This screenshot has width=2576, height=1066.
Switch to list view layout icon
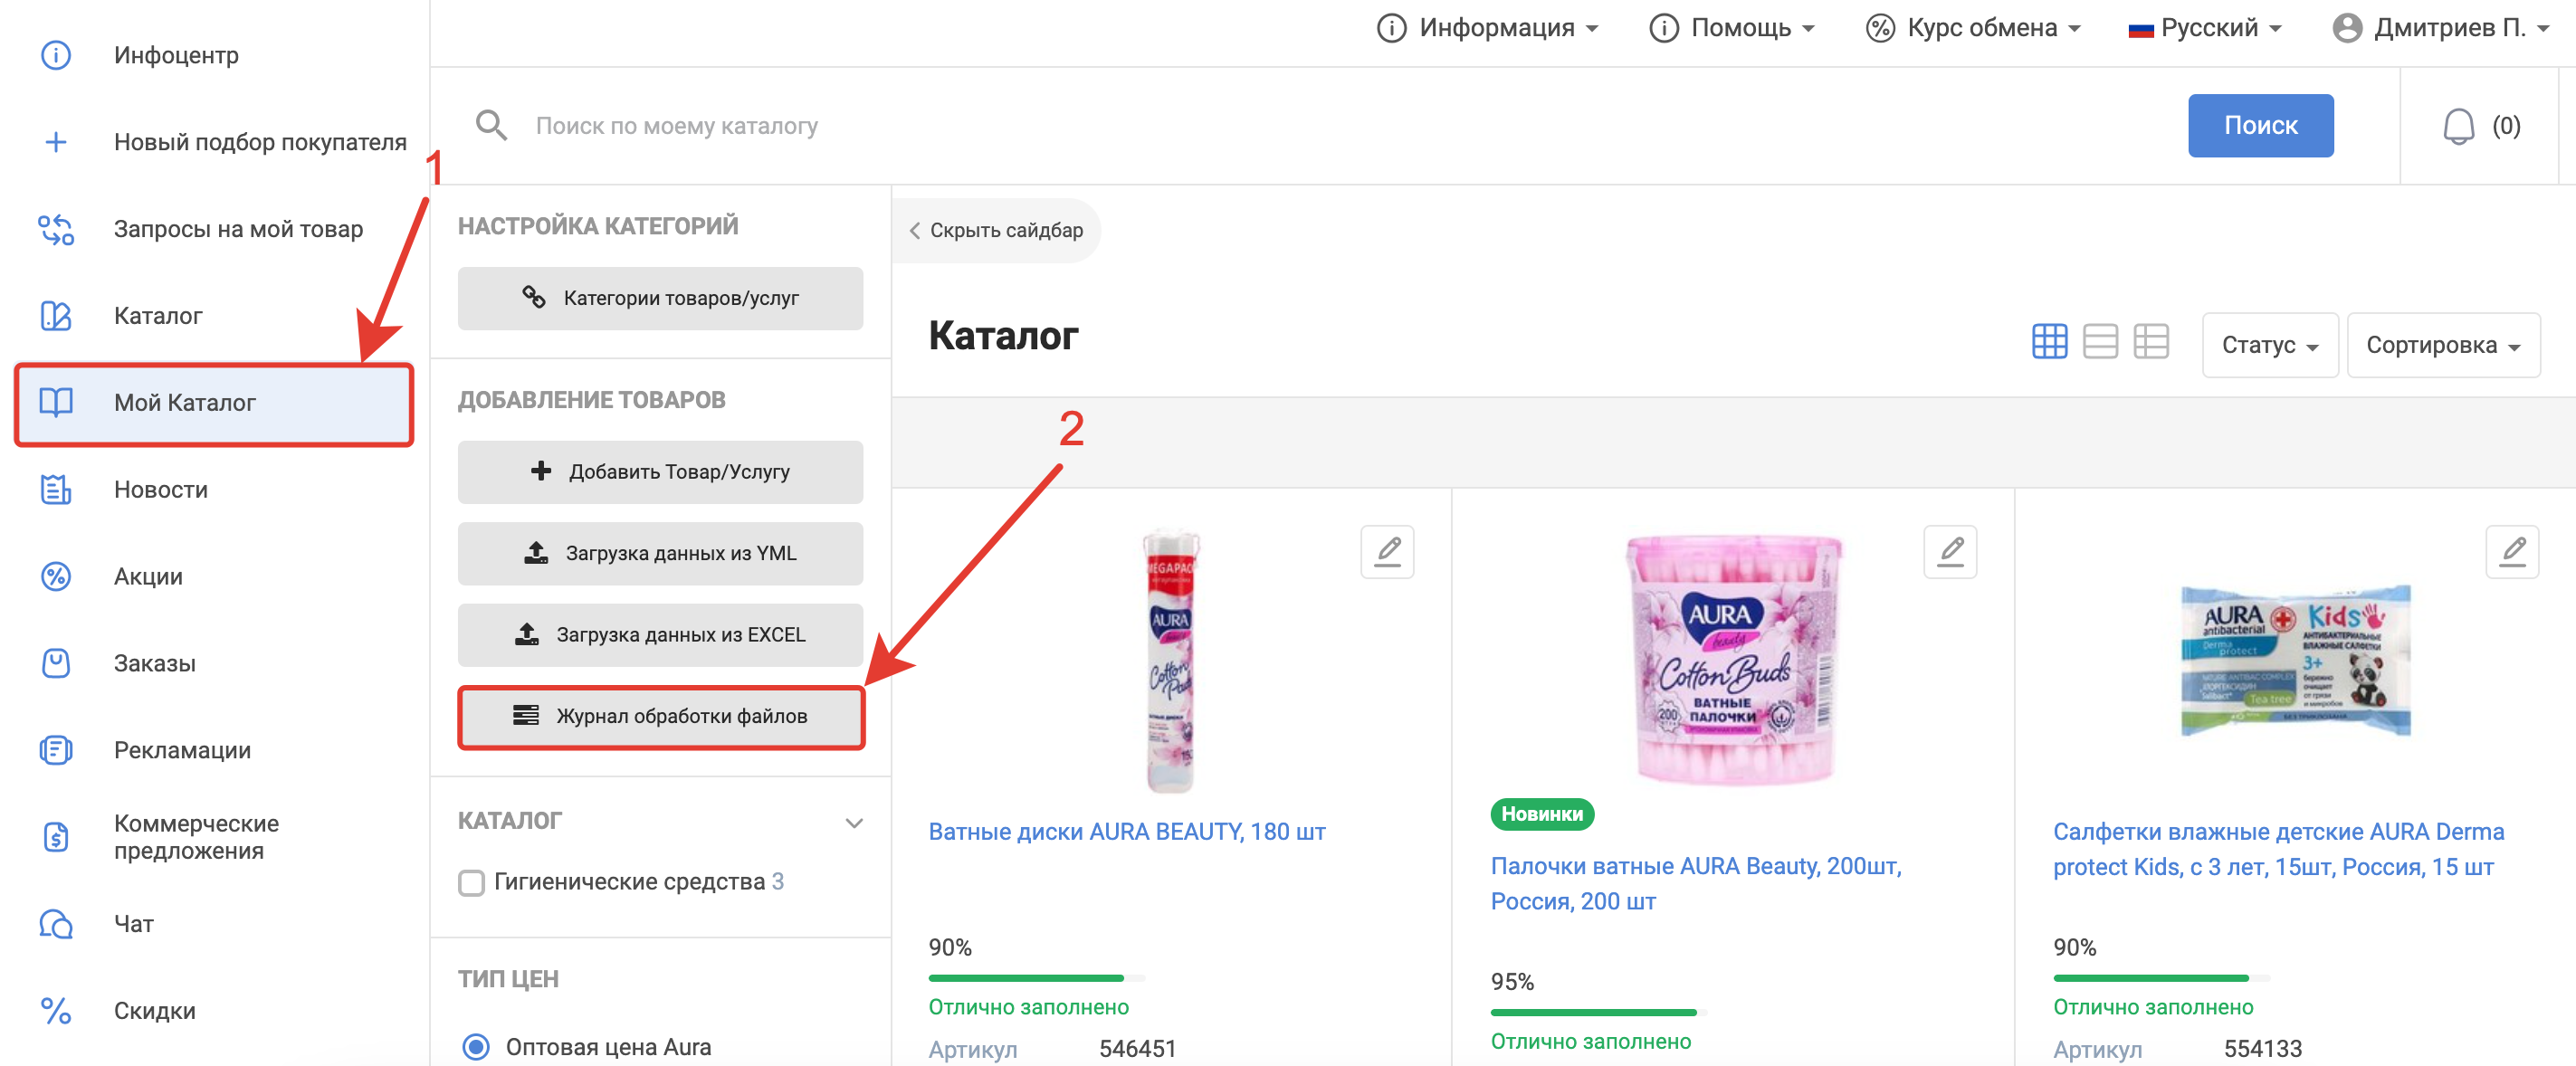(2099, 342)
